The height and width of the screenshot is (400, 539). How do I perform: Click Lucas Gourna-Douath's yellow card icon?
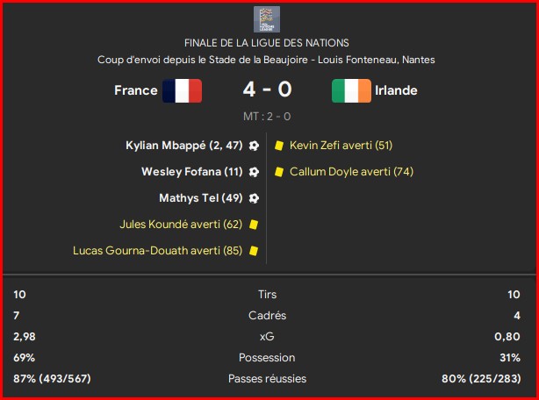pos(254,251)
